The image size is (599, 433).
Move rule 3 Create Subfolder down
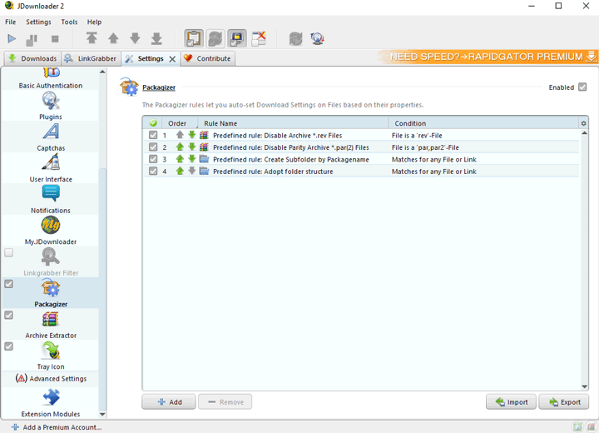pos(192,159)
